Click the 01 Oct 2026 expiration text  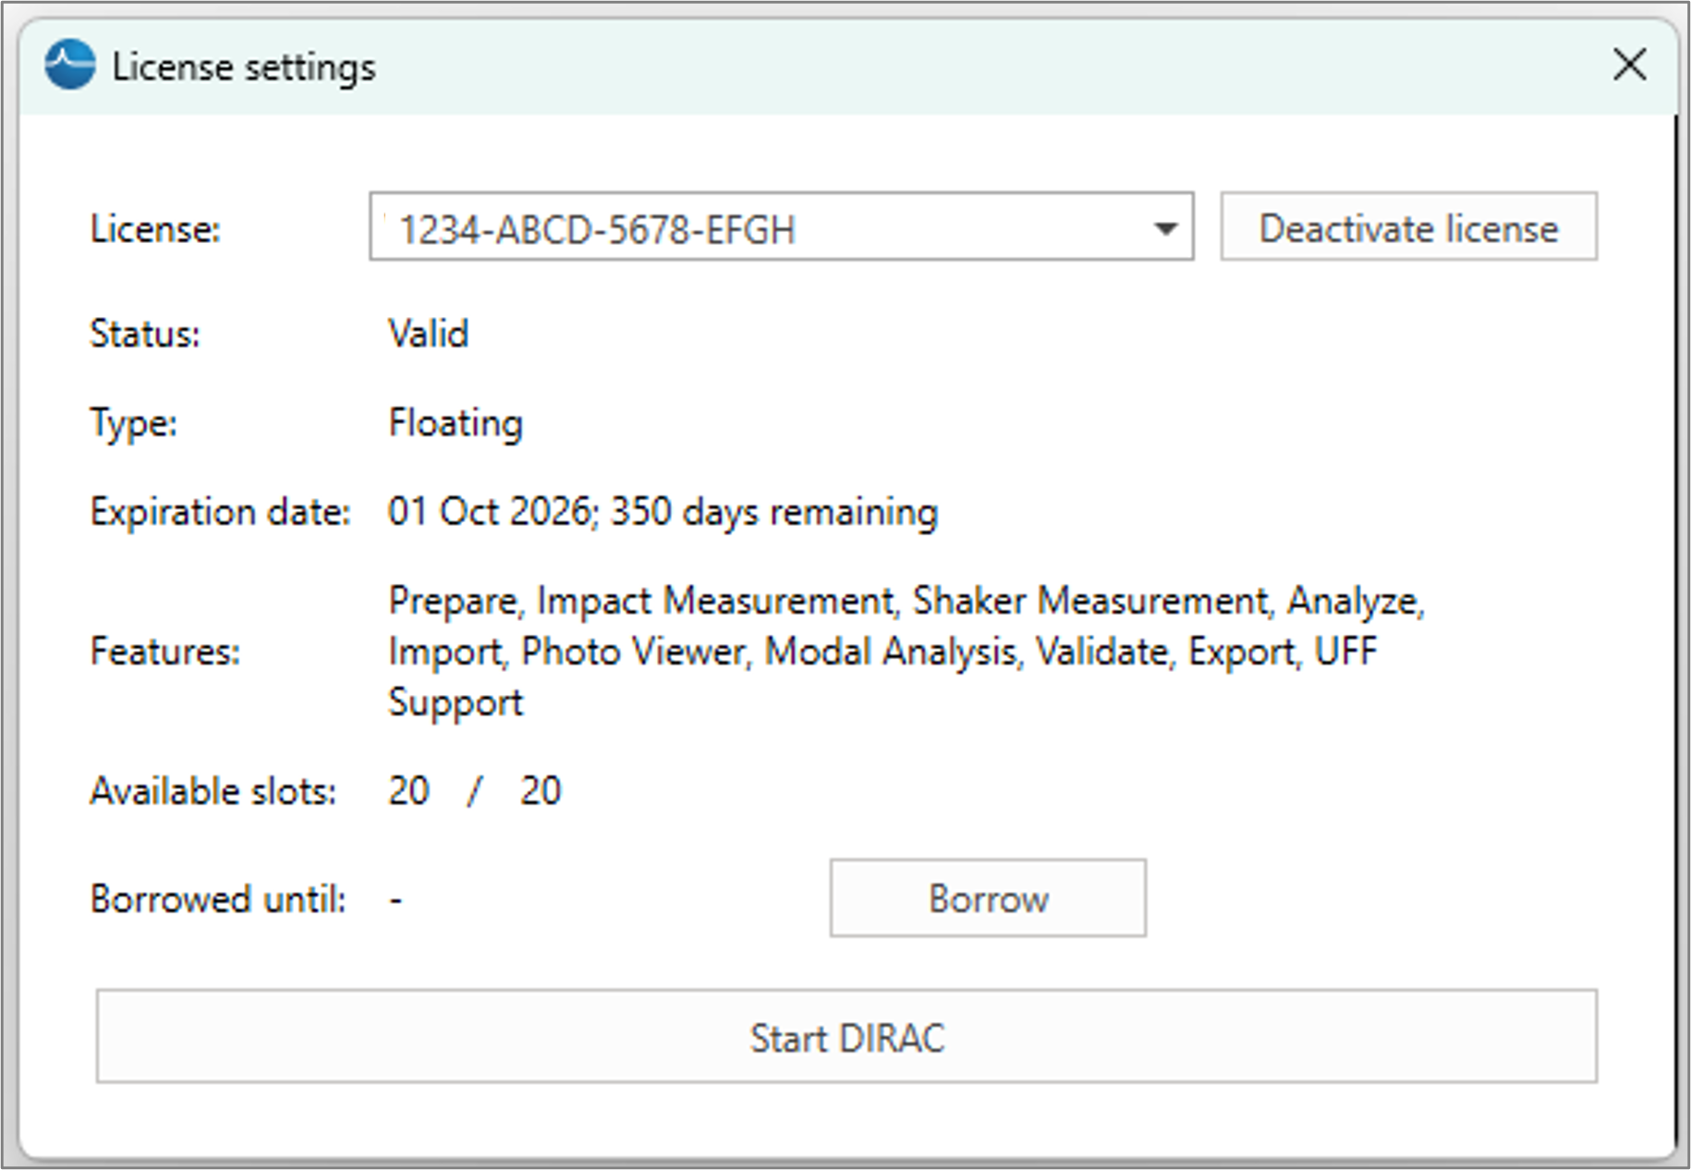tap(663, 512)
